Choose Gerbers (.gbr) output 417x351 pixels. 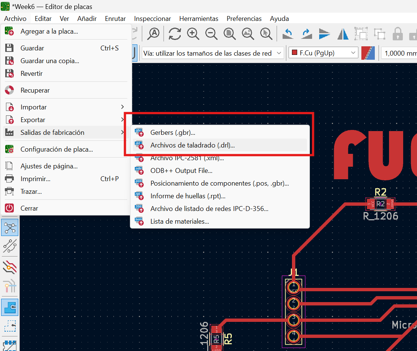click(220, 133)
